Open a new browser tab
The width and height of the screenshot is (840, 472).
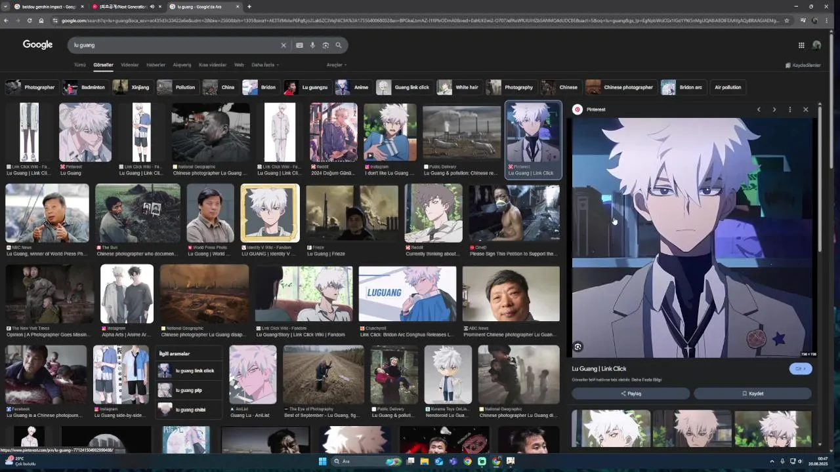point(249,7)
